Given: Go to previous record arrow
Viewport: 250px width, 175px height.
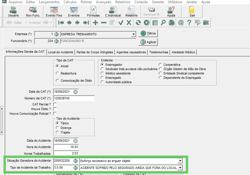Looking at the screenshot, I should tap(69, 23).
